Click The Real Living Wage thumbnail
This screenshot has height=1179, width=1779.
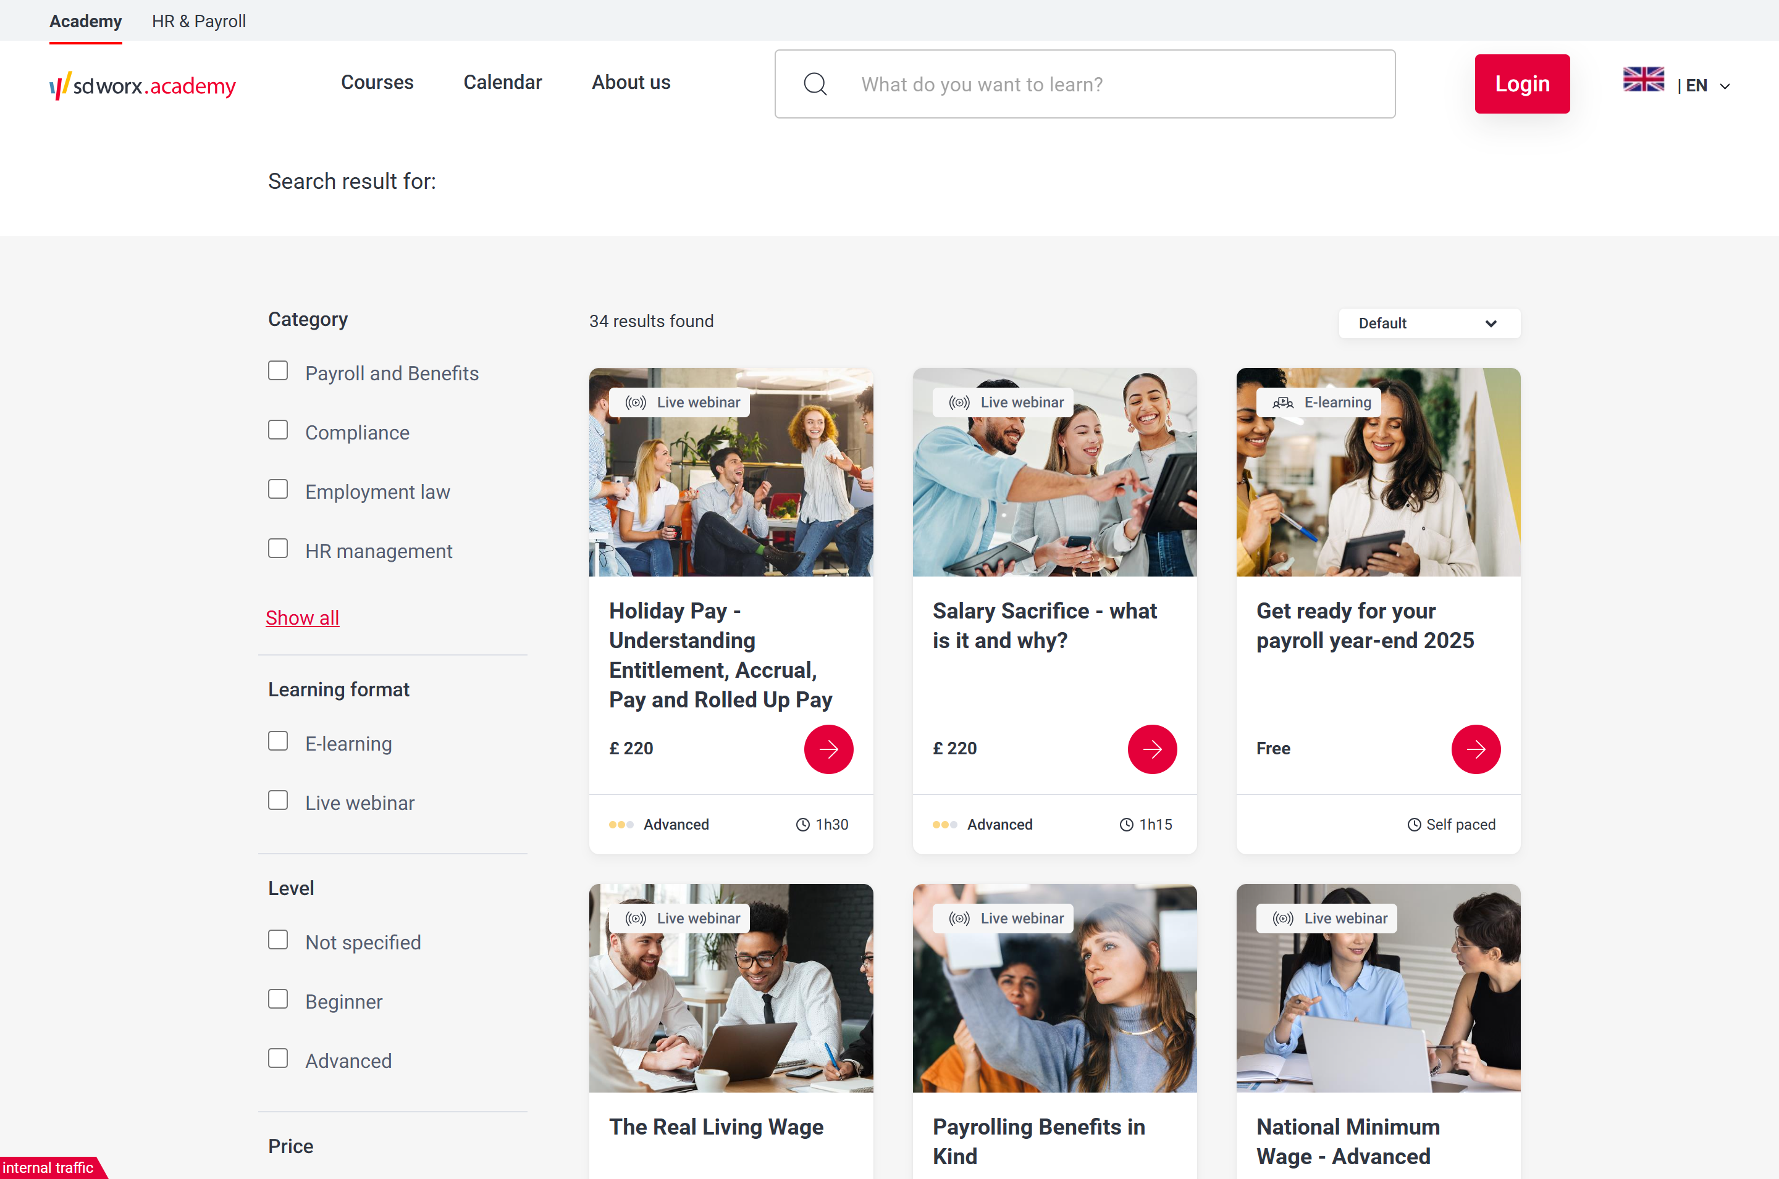tap(730, 988)
